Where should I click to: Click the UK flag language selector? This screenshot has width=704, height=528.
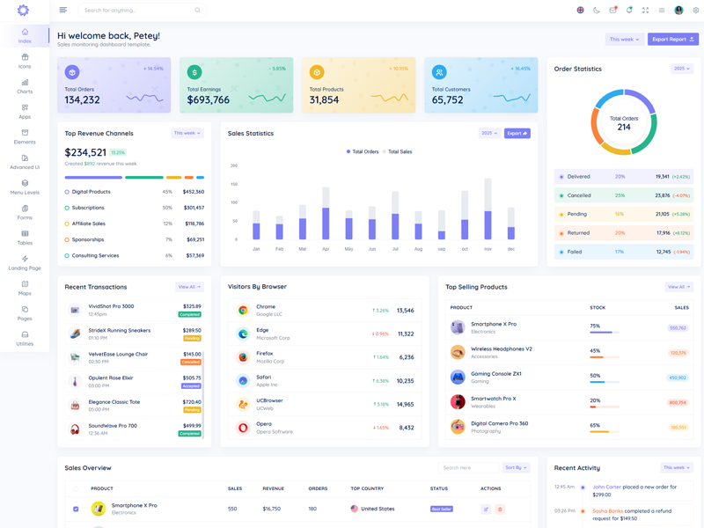pos(580,11)
